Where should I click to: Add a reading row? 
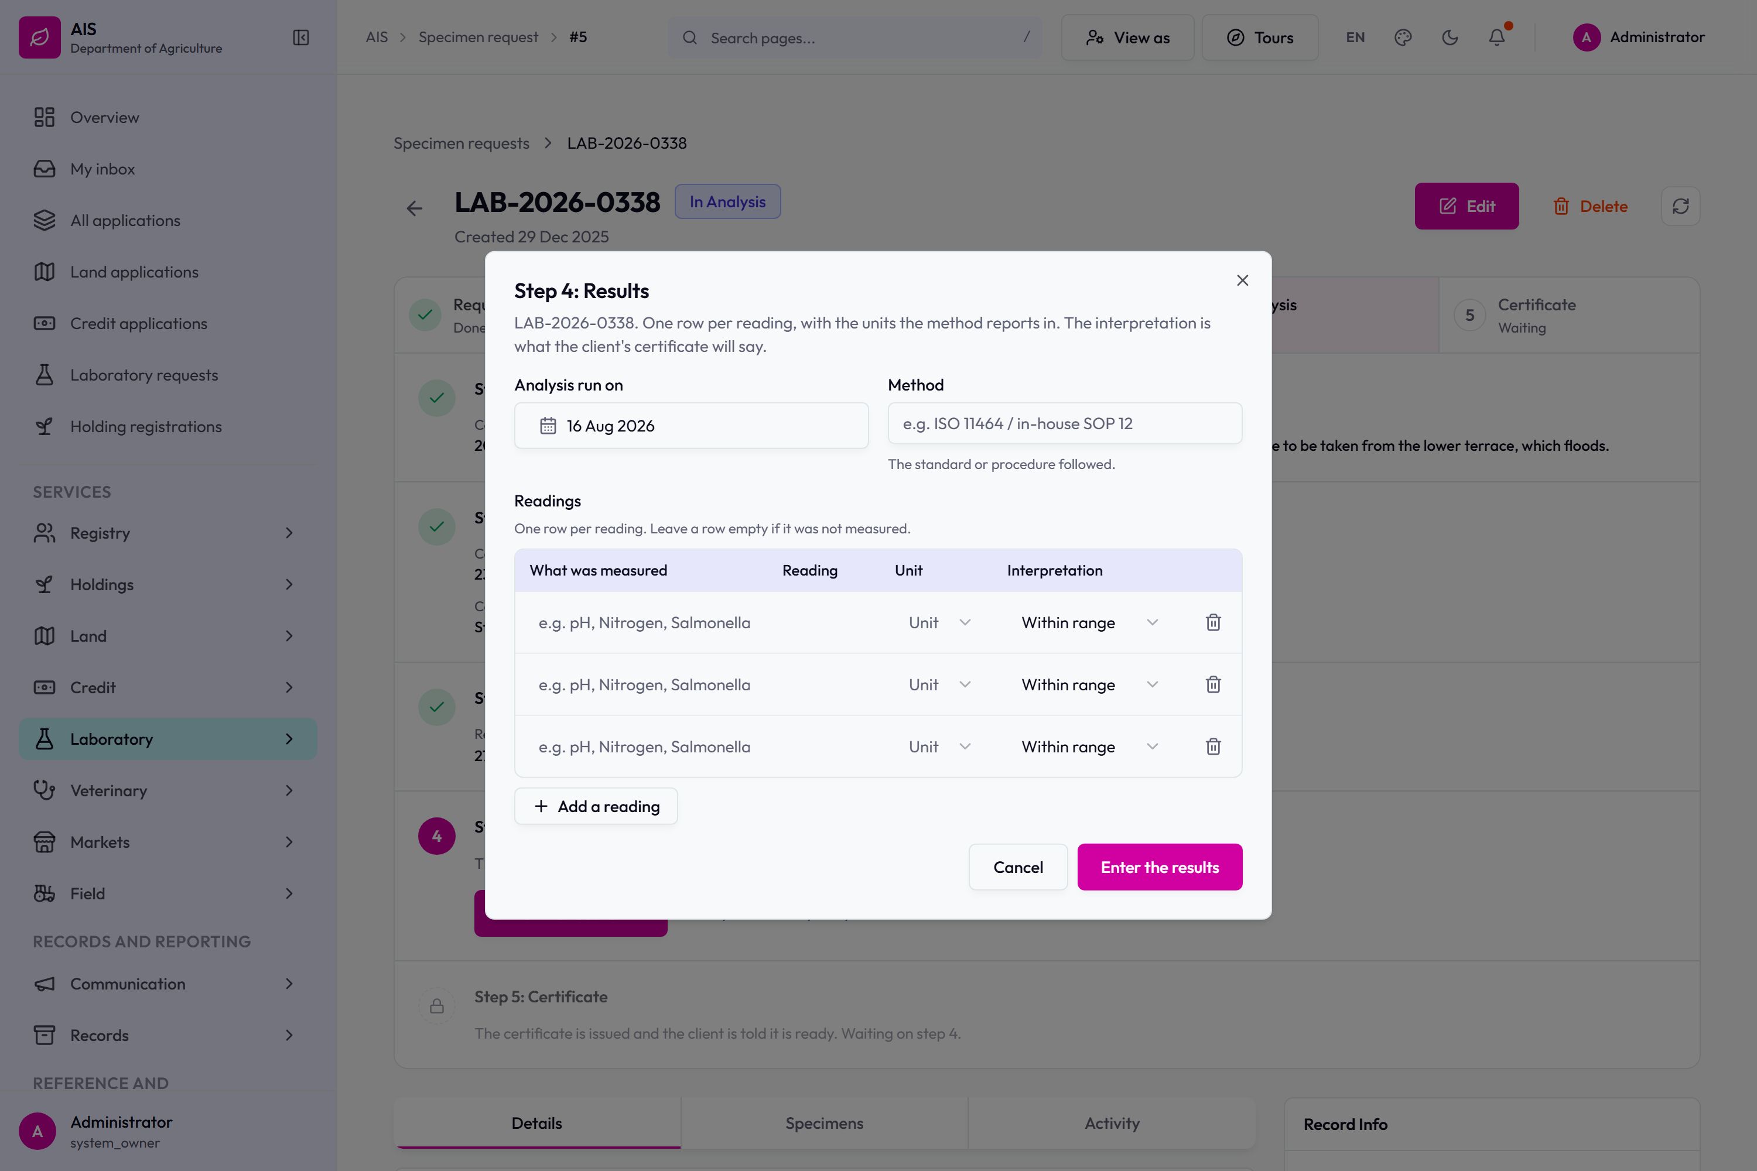coord(596,806)
